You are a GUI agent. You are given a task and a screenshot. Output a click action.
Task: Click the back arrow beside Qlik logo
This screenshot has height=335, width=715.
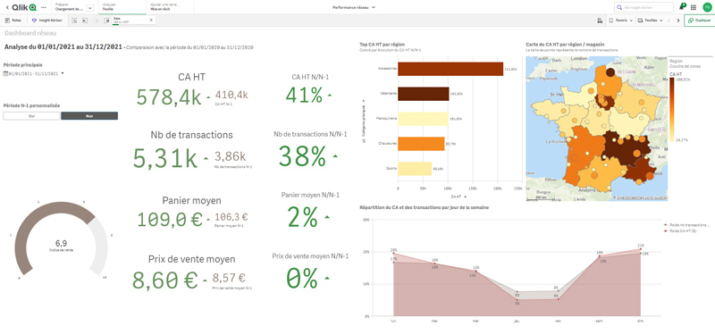point(7,7)
